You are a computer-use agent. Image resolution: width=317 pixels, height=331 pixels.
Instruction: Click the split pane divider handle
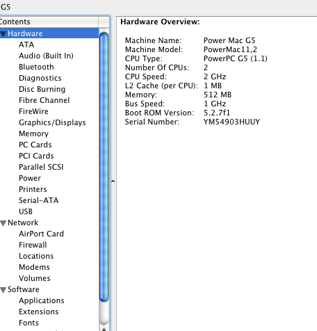113,181
